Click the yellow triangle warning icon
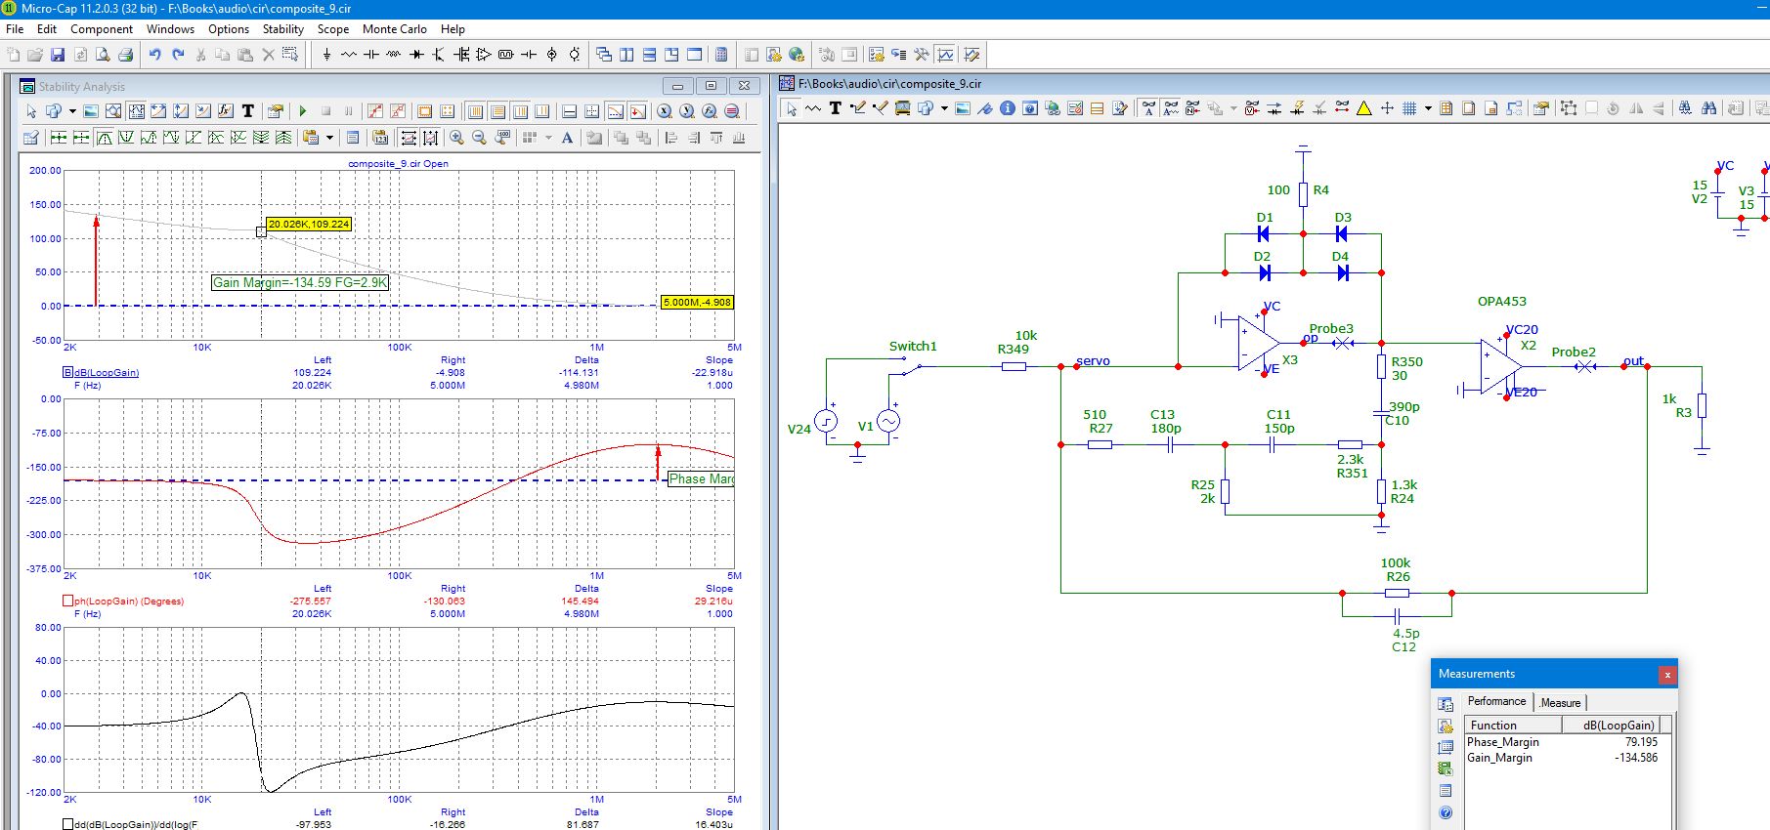 pos(1364,108)
